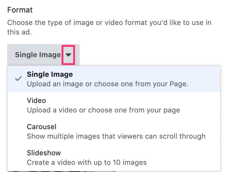The width and height of the screenshot is (229, 172).
Task: Pick the Slideshow format option
Action: [114, 157]
